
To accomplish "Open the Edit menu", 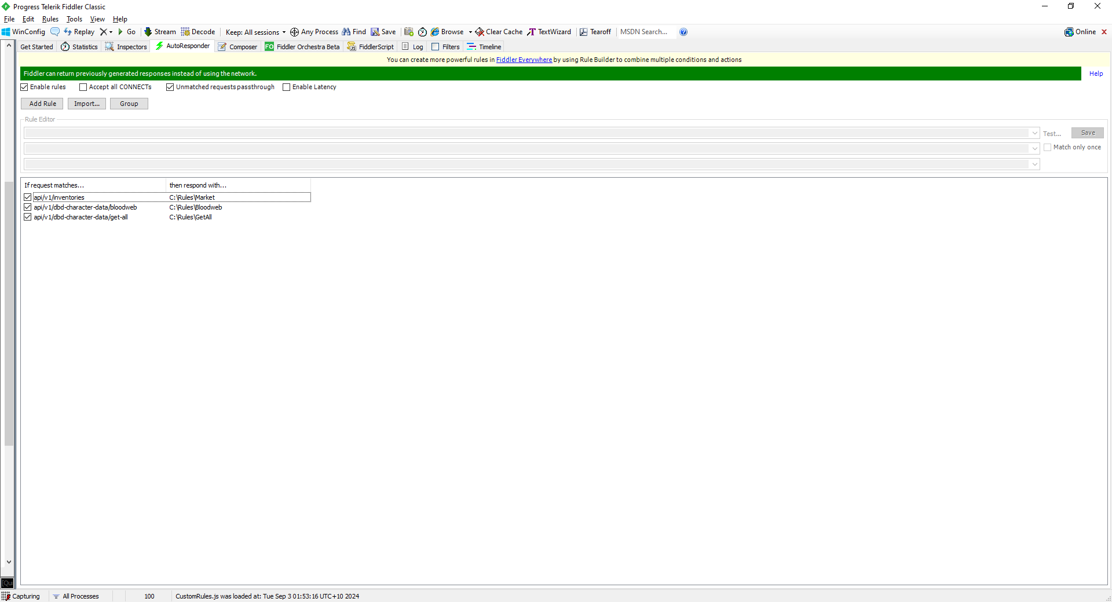I will tap(28, 19).
